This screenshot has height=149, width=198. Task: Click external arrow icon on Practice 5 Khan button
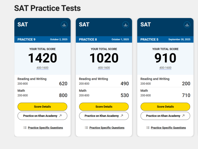coord(183,116)
